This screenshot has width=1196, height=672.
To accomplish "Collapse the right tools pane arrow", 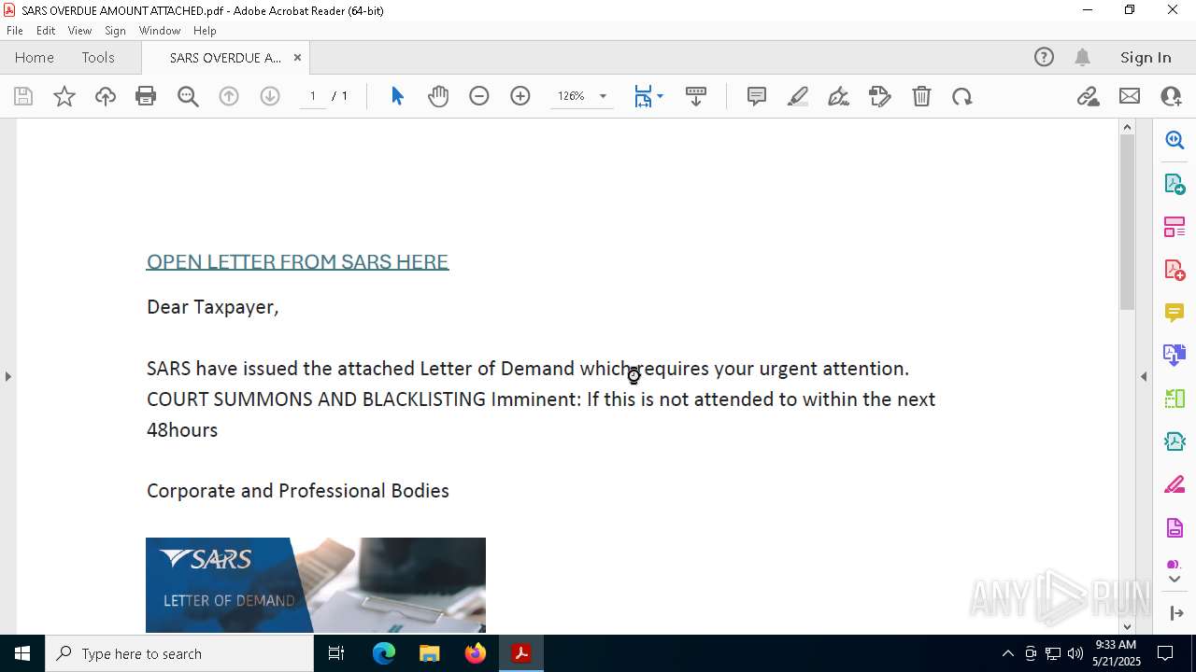I will [1144, 376].
